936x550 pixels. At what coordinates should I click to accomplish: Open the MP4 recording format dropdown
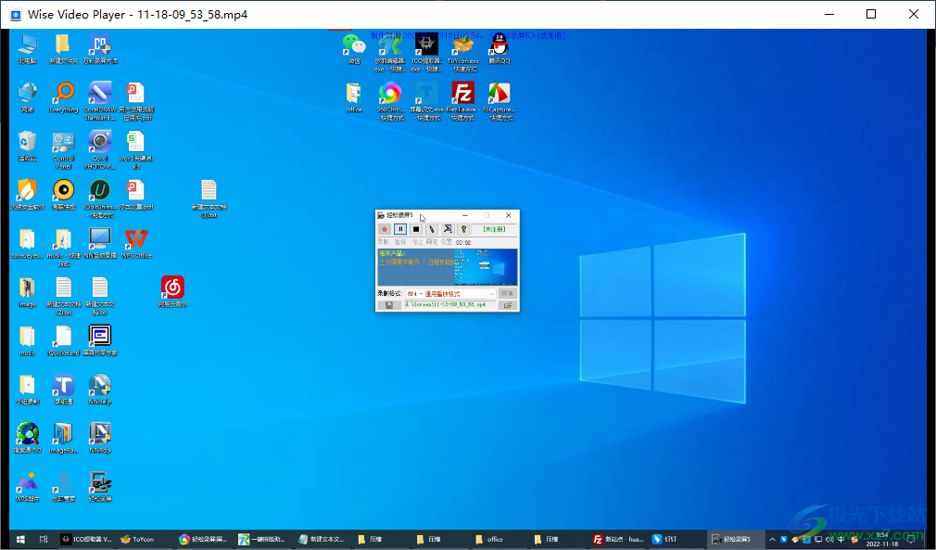(492, 293)
